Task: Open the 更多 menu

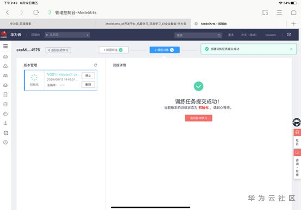Action: (x=231, y=35)
